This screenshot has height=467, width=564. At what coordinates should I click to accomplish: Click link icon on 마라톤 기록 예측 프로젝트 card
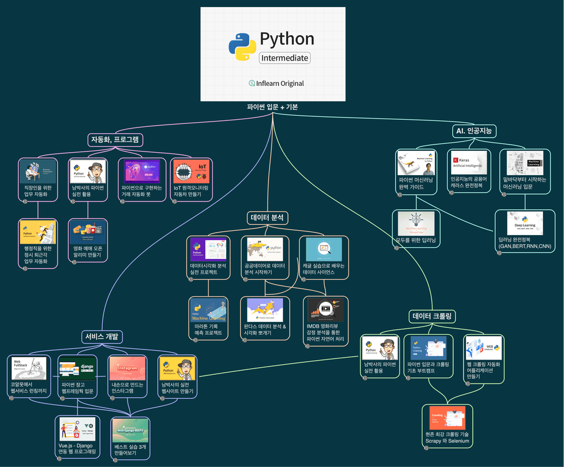pos(195,340)
